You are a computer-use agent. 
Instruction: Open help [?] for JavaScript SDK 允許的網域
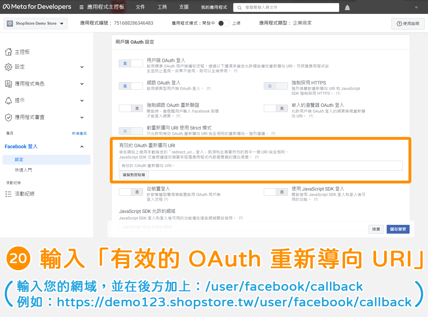click(241, 218)
